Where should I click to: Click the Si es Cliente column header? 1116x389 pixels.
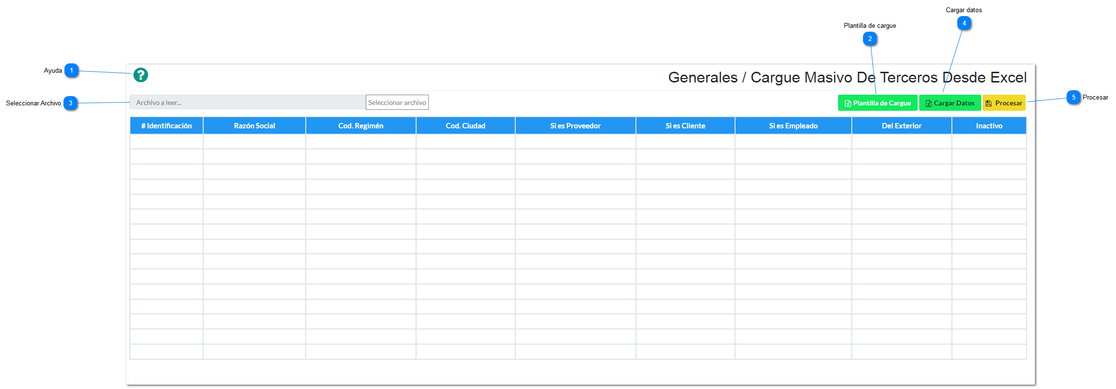(685, 125)
